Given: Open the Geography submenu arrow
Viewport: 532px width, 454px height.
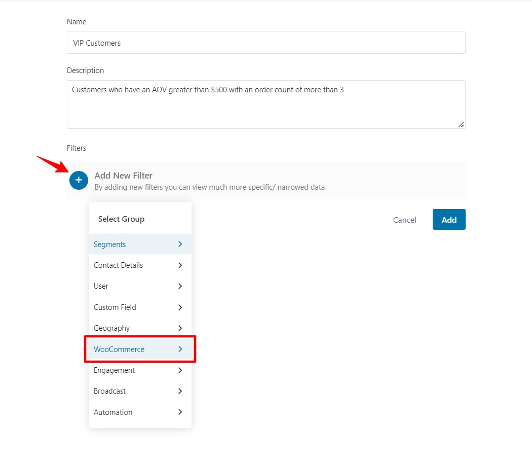Looking at the screenshot, I should click(x=180, y=328).
